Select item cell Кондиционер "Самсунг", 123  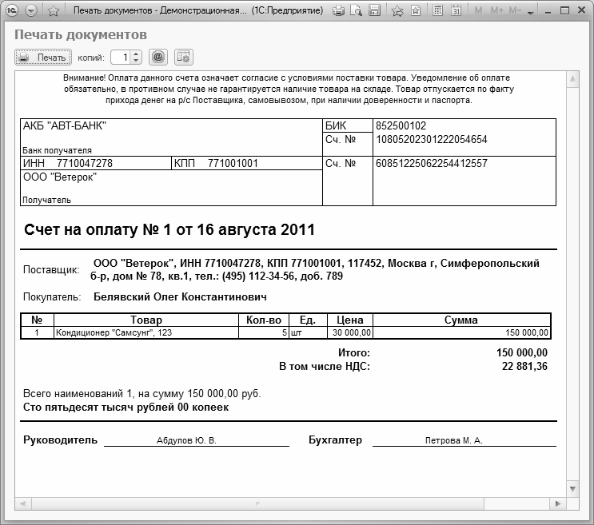[146, 332]
